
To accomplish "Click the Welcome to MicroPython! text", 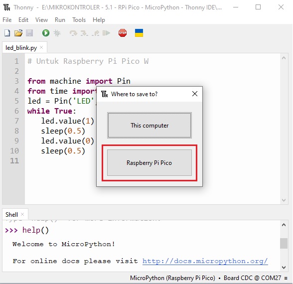I will pos(64,244).
